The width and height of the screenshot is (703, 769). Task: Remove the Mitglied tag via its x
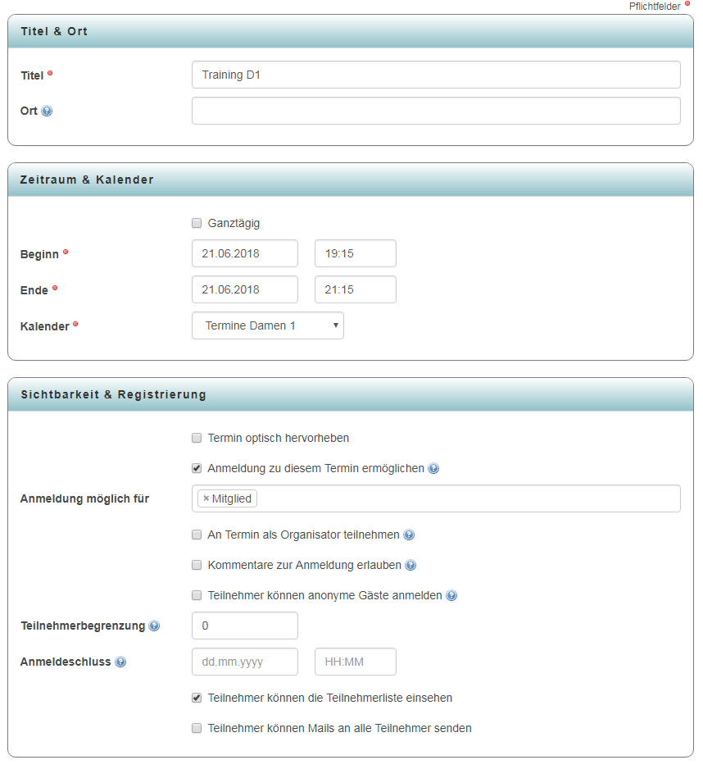206,498
